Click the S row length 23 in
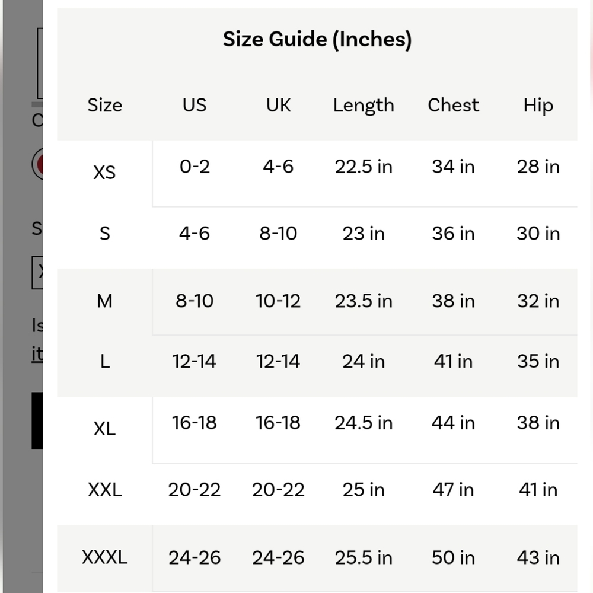The image size is (593, 593). click(x=364, y=233)
